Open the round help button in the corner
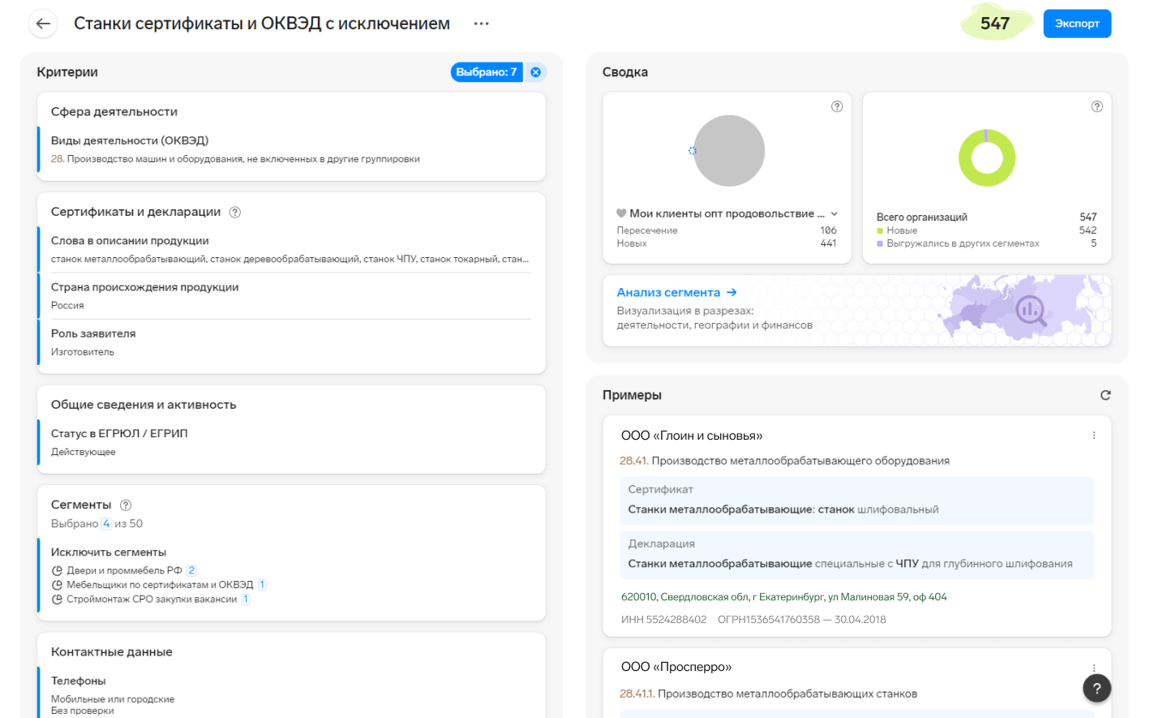 [1096, 688]
